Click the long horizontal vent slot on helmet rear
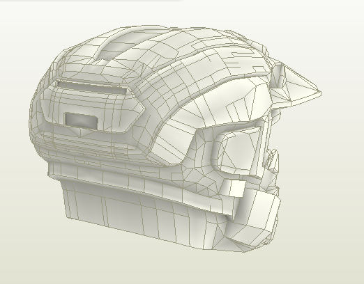364x284 pixels. [92, 87]
